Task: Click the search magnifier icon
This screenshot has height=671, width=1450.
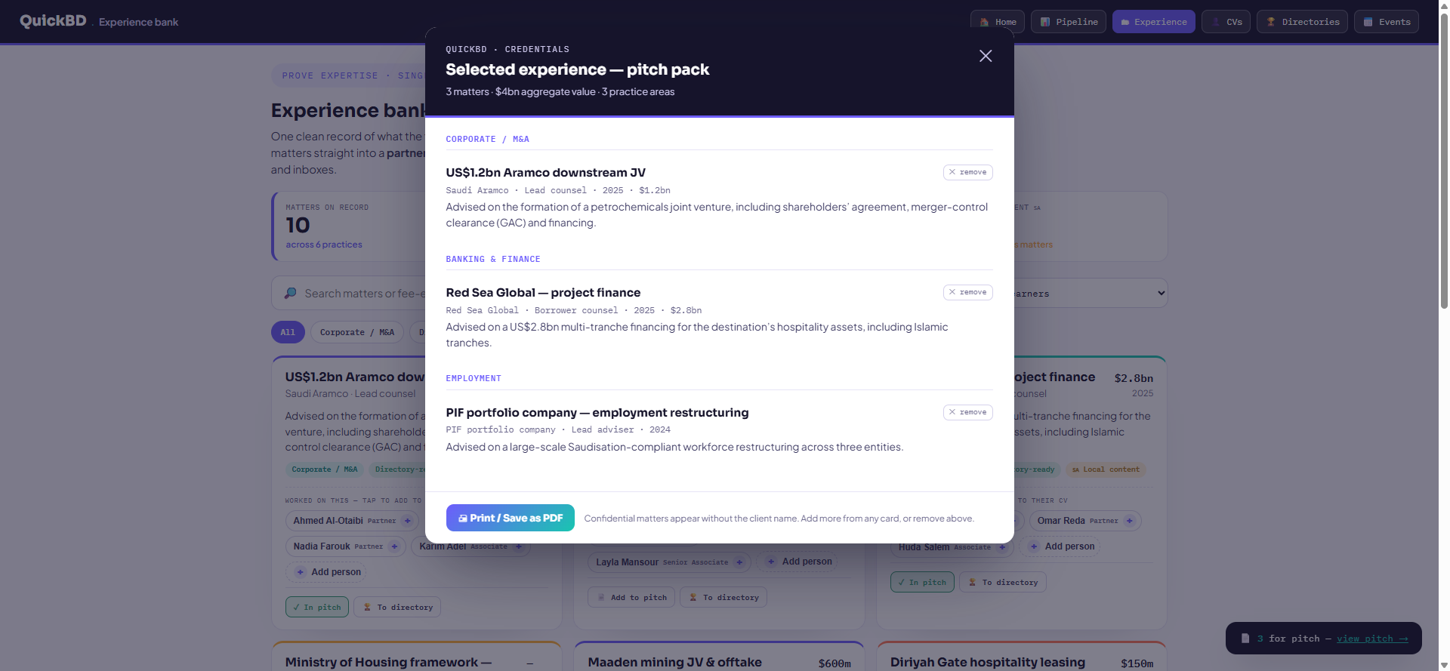Action: (x=290, y=293)
